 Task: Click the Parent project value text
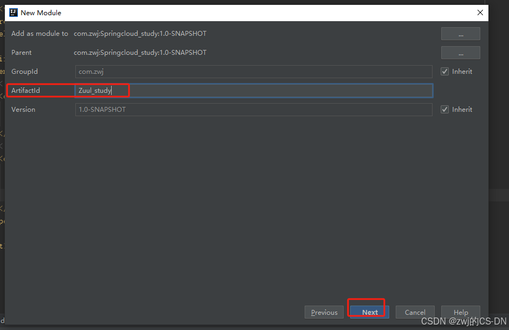pyautogui.click(x=140, y=52)
